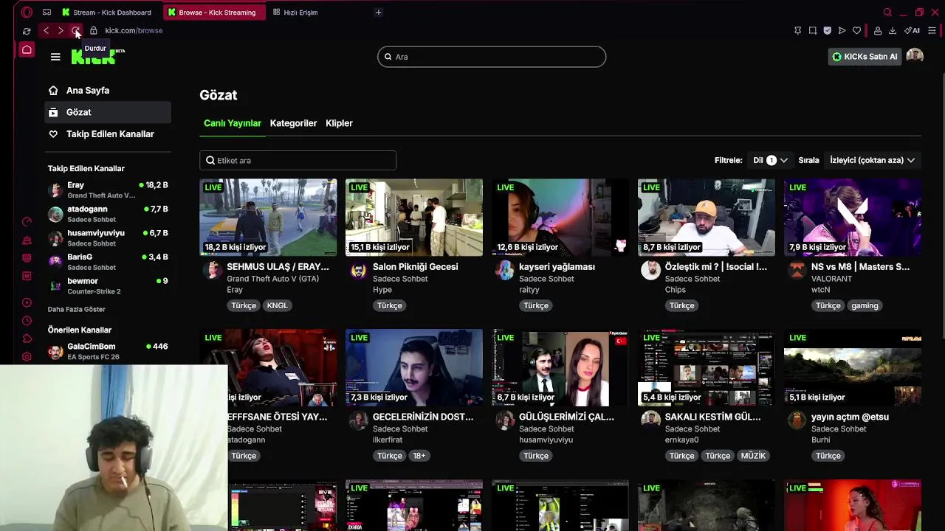
Task: Click the kick.com/browse address bar
Action: click(x=133, y=31)
